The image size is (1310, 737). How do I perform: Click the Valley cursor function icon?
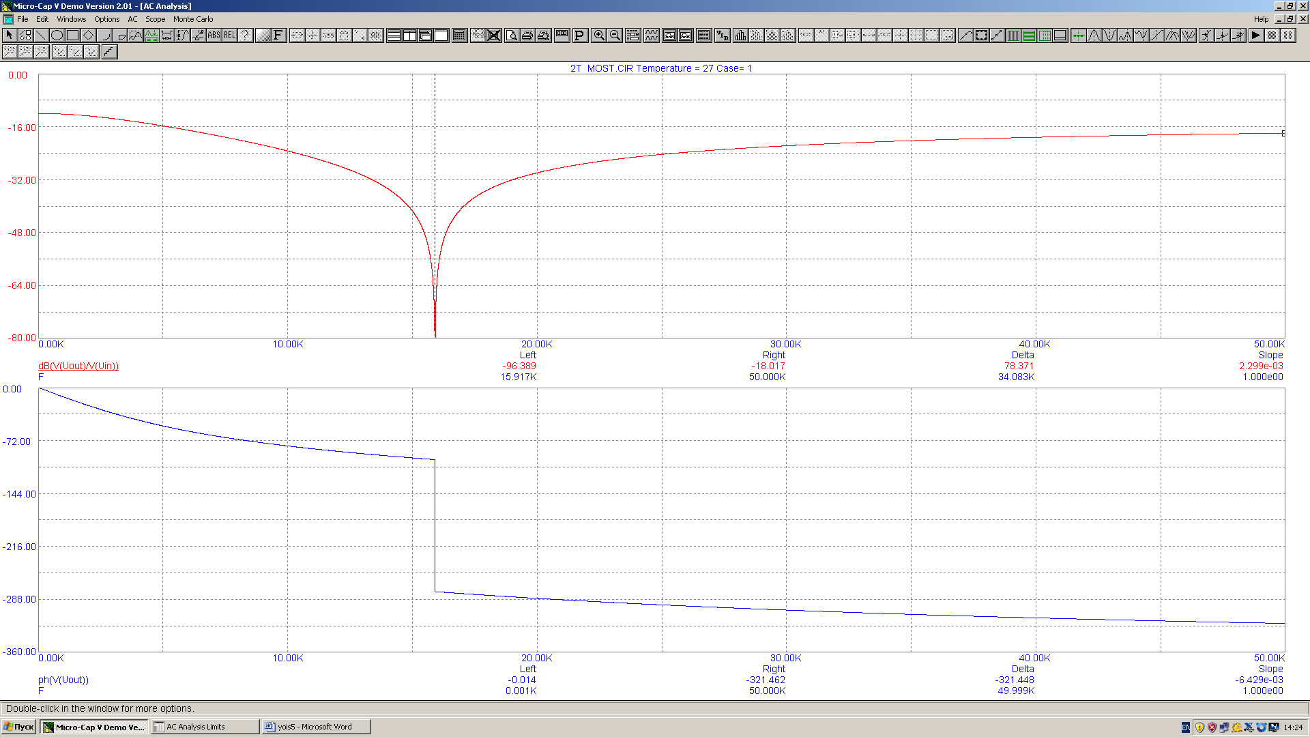point(1110,35)
